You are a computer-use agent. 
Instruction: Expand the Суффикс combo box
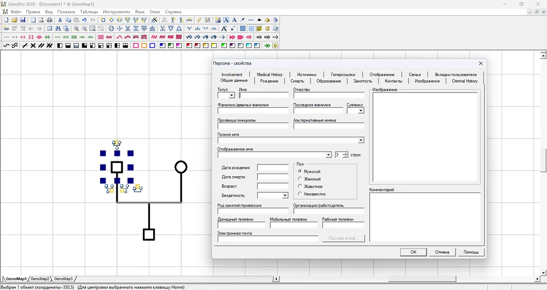[361, 111]
